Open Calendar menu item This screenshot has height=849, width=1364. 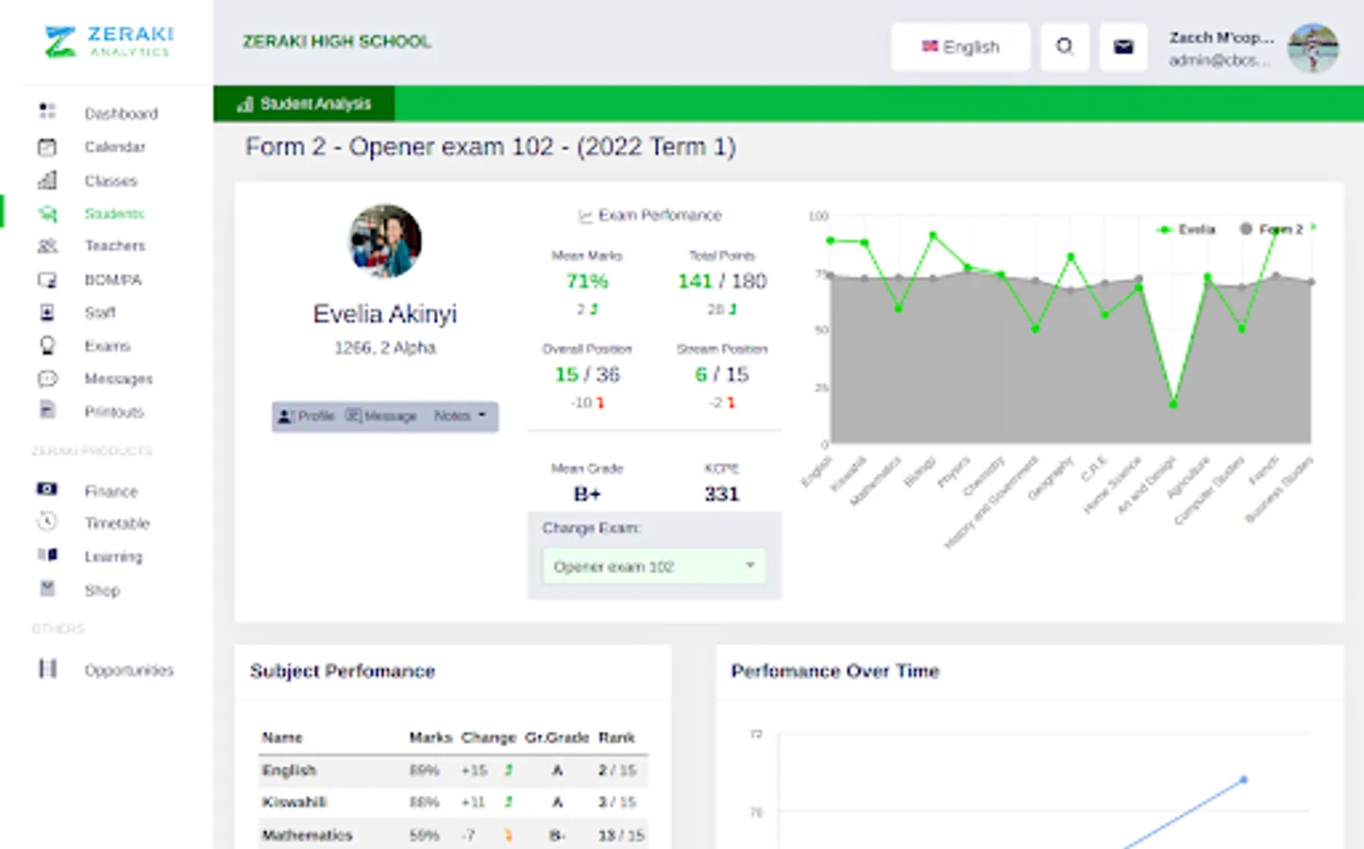(x=115, y=147)
